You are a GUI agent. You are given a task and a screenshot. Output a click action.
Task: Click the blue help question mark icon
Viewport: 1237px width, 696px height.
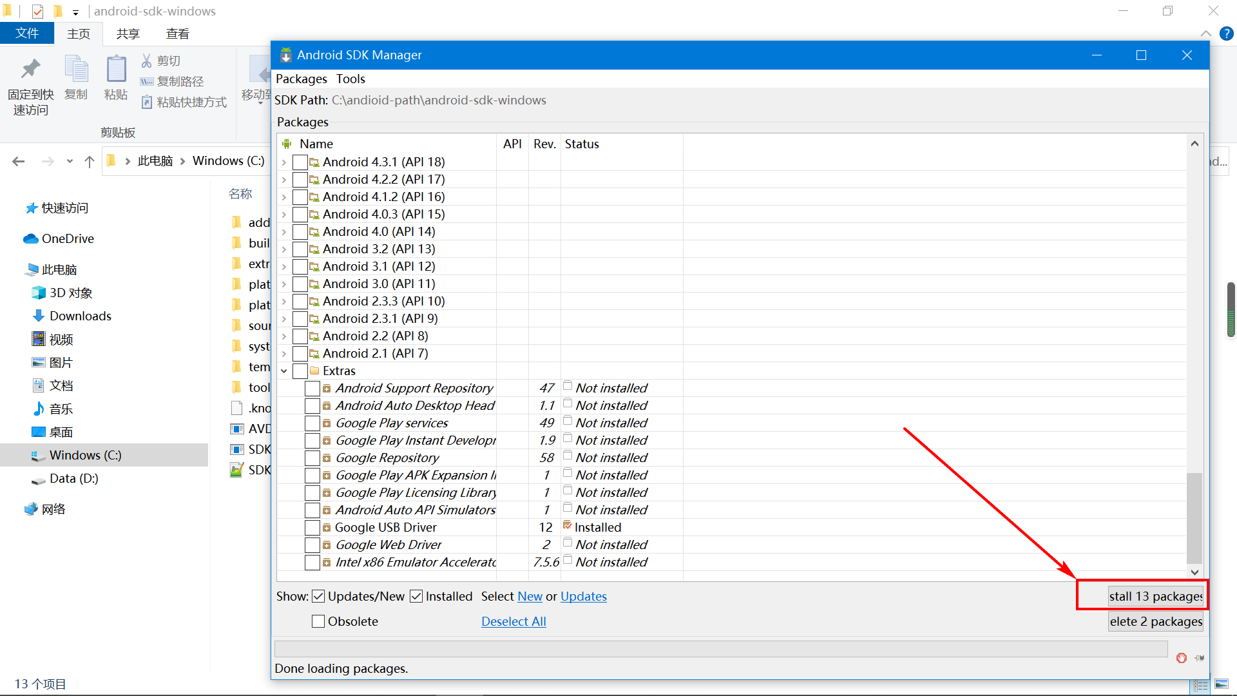(1226, 34)
